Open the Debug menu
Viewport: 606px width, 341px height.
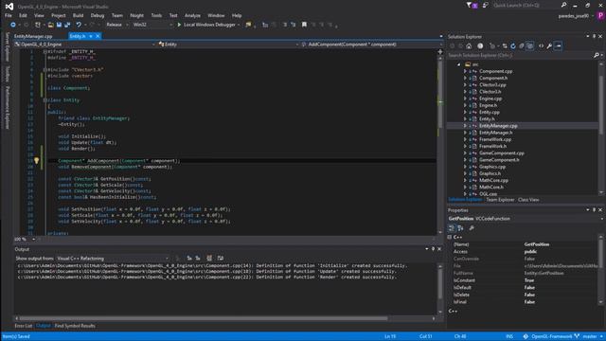(98, 15)
